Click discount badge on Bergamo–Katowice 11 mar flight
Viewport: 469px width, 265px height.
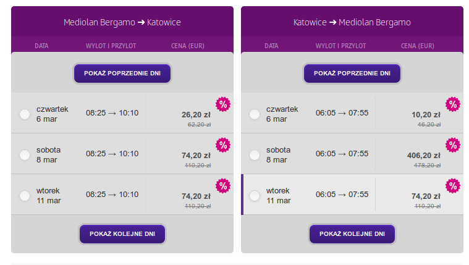pos(223,186)
